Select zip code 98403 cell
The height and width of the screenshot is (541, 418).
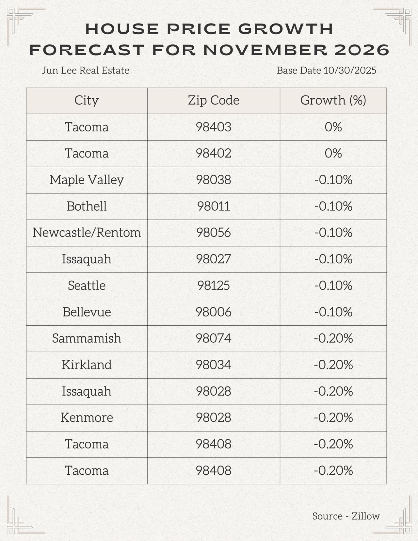pos(214,127)
